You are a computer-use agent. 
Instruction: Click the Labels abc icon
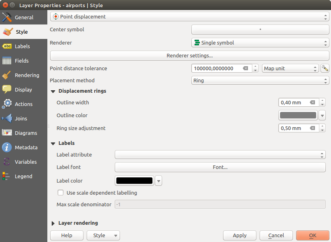[x=7, y=47]
